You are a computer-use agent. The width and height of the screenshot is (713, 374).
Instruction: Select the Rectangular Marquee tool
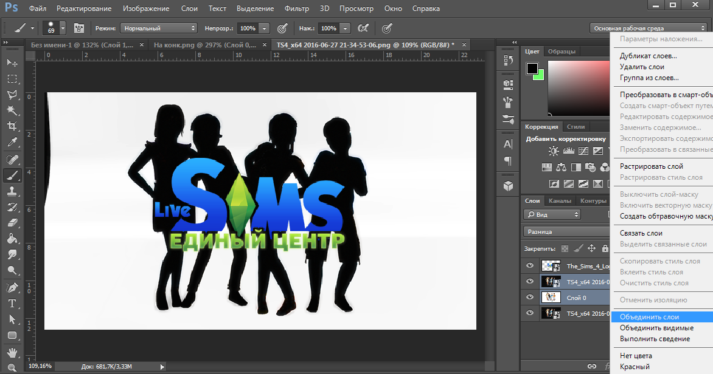coord(12,78)
